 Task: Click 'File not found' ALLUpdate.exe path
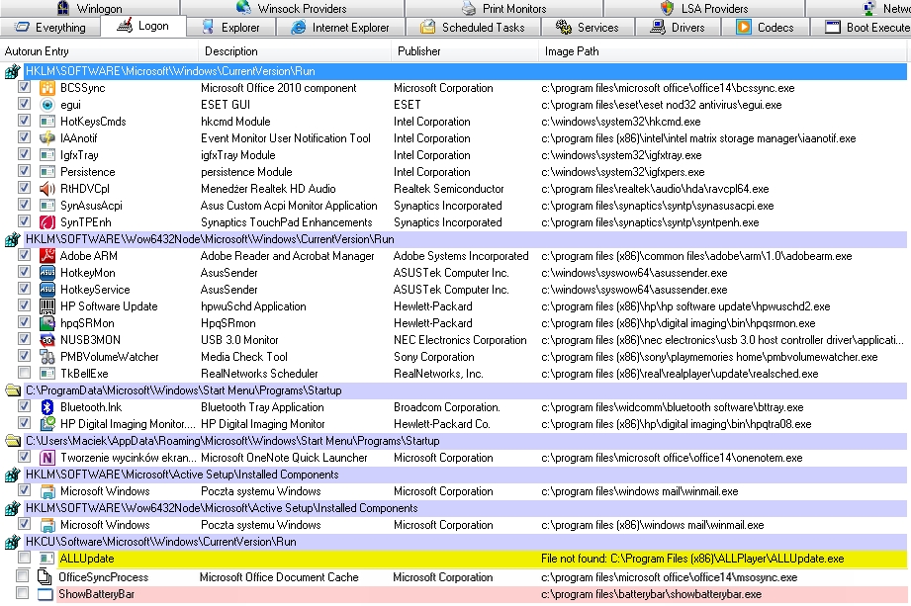click(692, 559)
